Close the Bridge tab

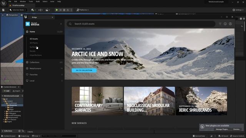click(52, 17)
